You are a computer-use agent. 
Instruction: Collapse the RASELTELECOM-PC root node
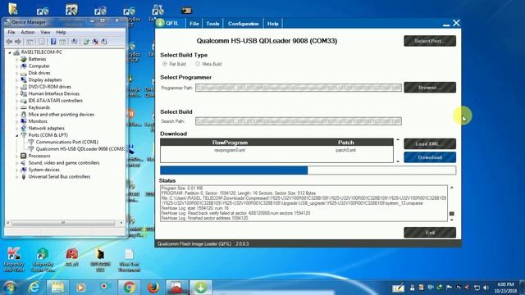pos(10,52)
